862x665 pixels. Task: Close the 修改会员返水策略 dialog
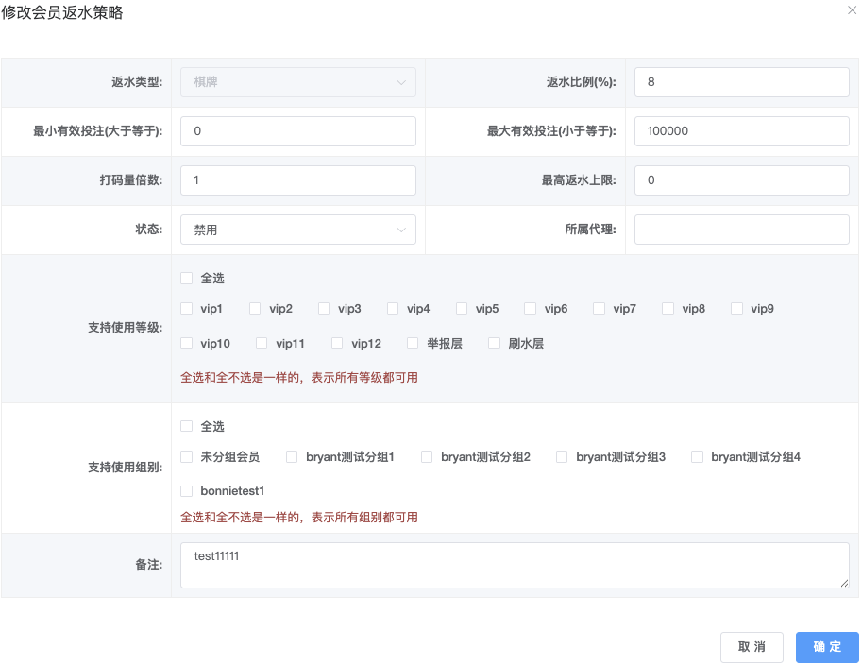[853, 9]
